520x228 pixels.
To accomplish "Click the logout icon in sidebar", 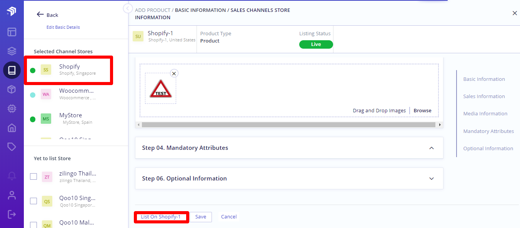I will [x=12, y=214].
